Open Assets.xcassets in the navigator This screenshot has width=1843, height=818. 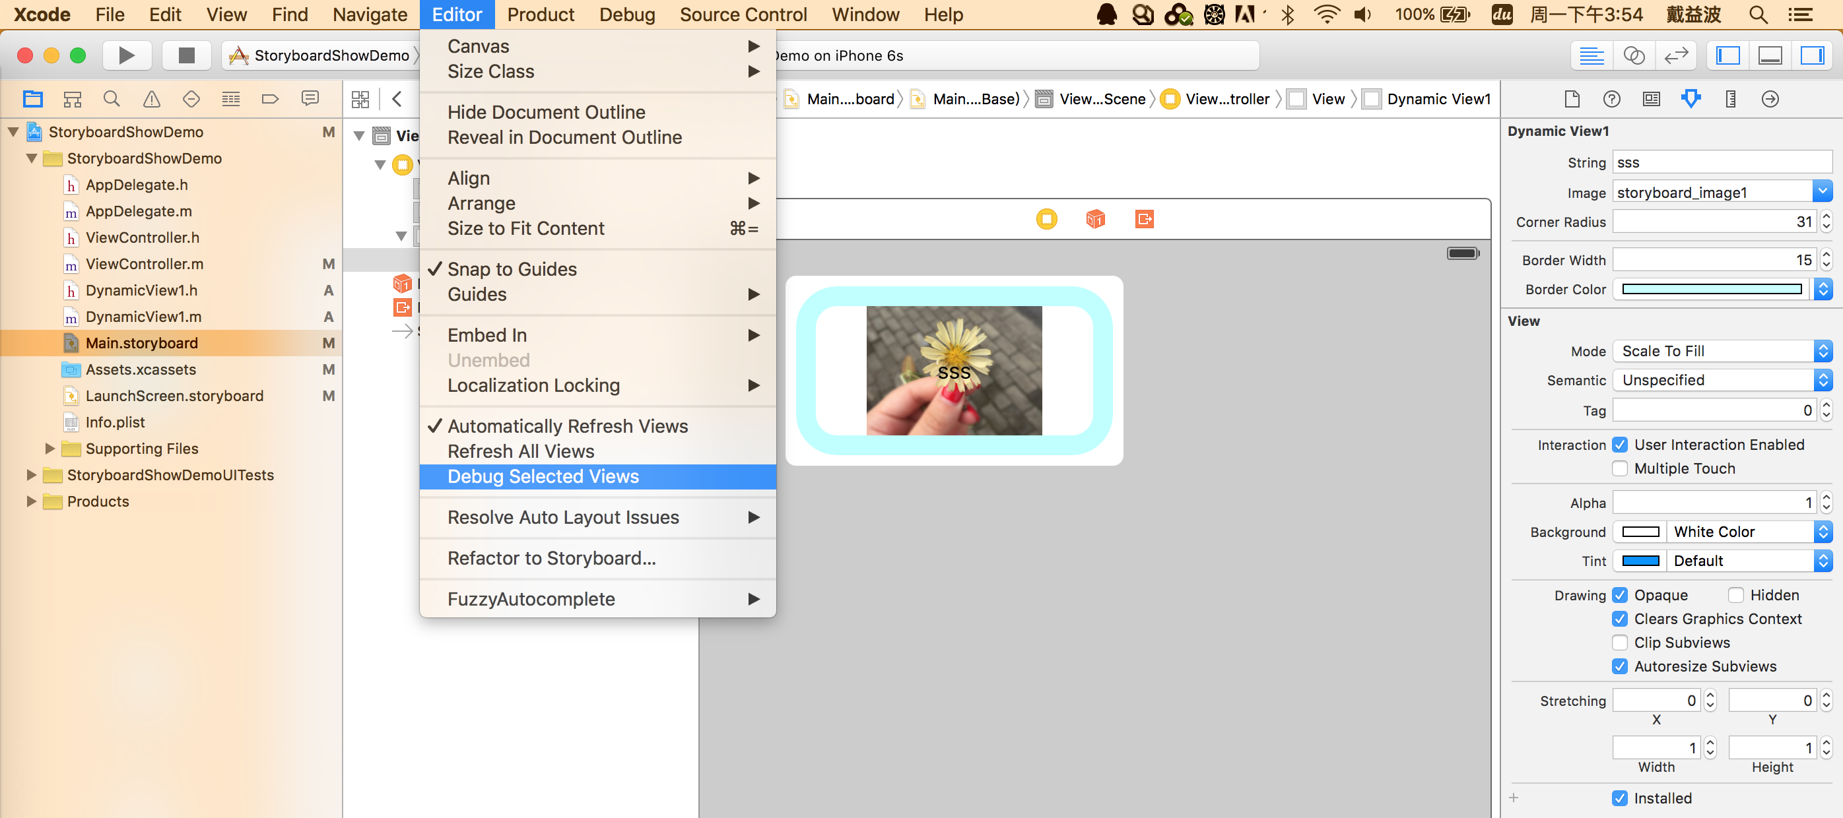click(140, 369)
